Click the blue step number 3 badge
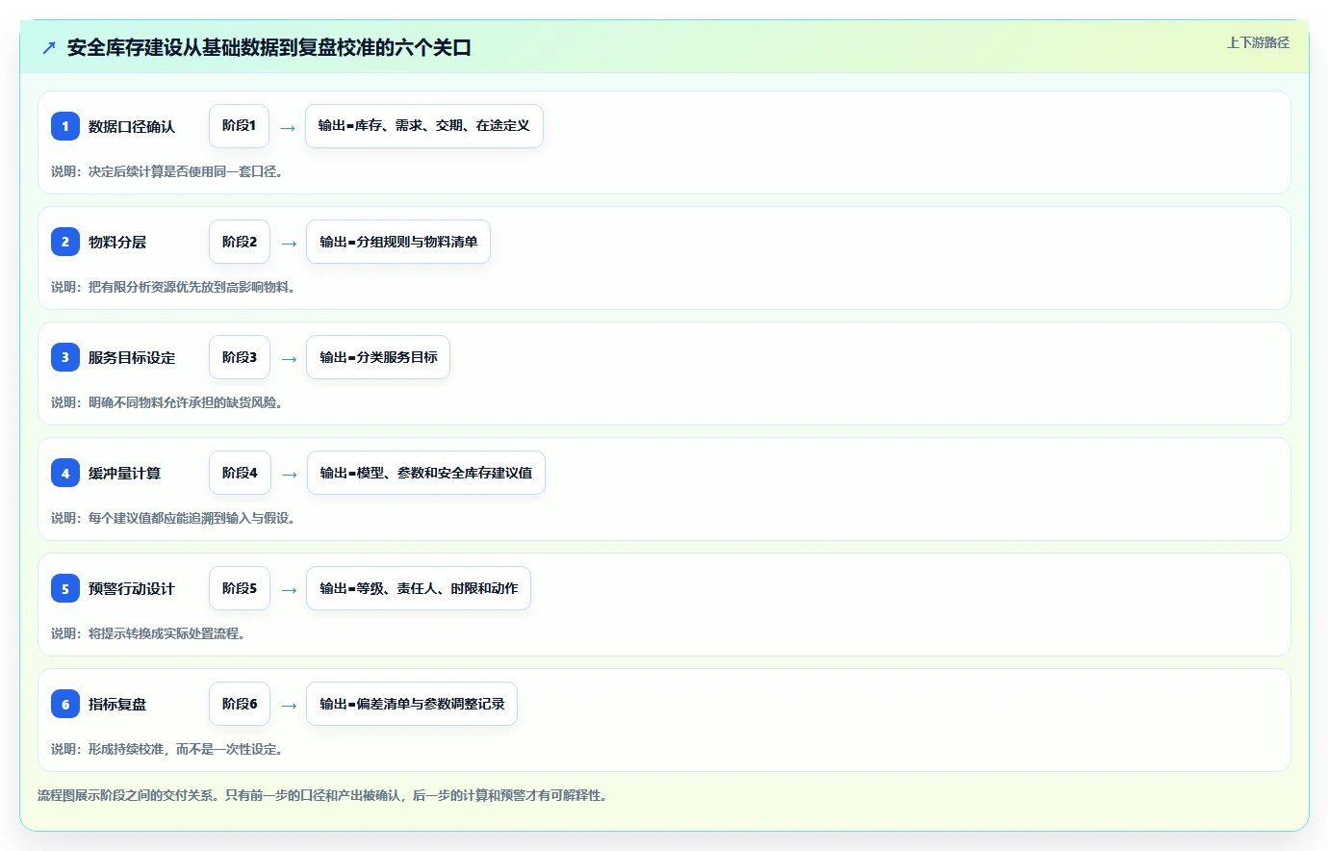The image size is (1329, 851). coord(65,357)
